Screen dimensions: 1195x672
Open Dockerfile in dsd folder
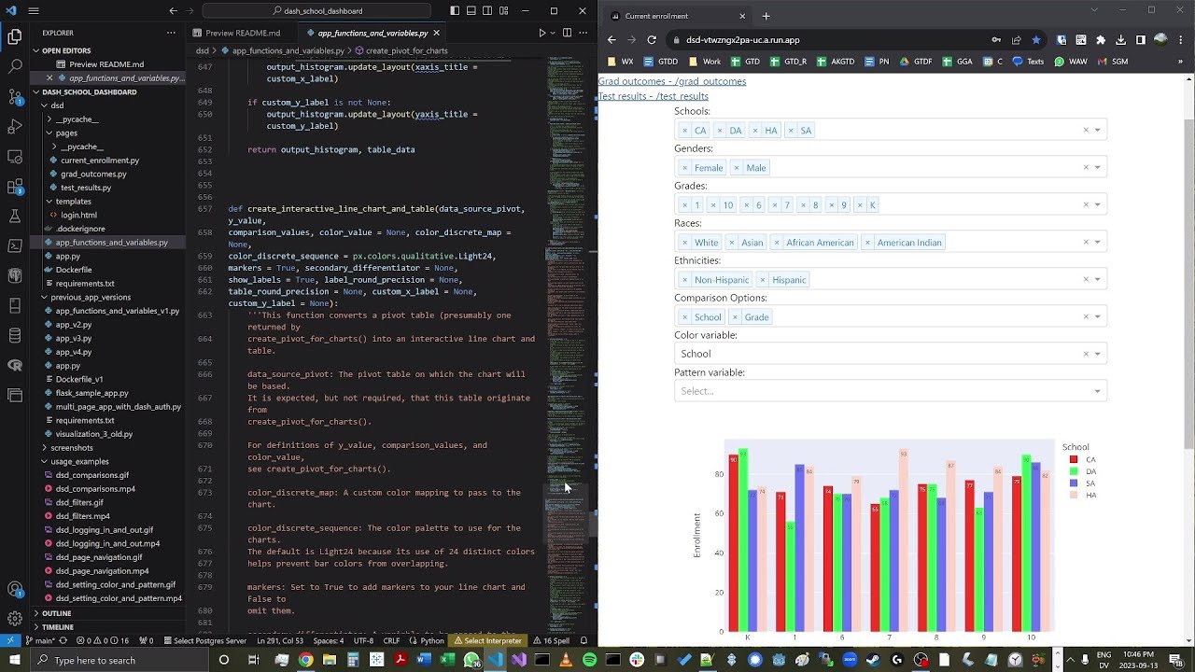pos(74,270)
